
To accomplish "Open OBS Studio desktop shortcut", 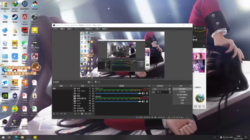I will (5, 123).
